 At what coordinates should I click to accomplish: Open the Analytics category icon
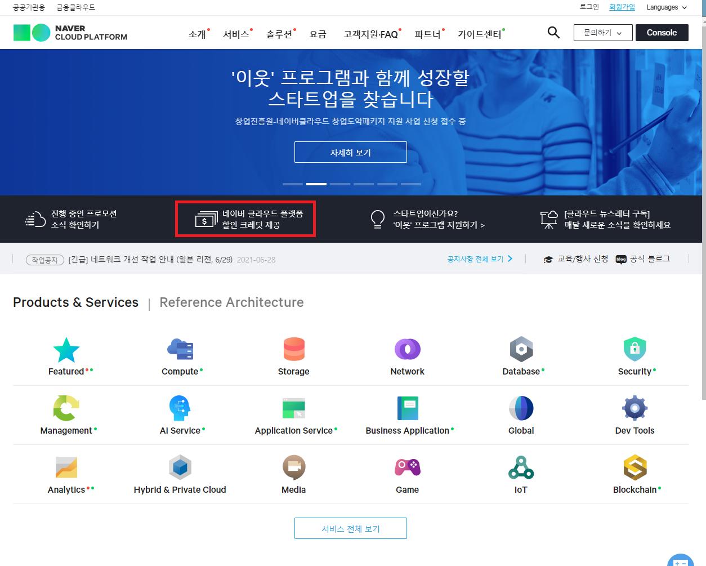point(66,467)
